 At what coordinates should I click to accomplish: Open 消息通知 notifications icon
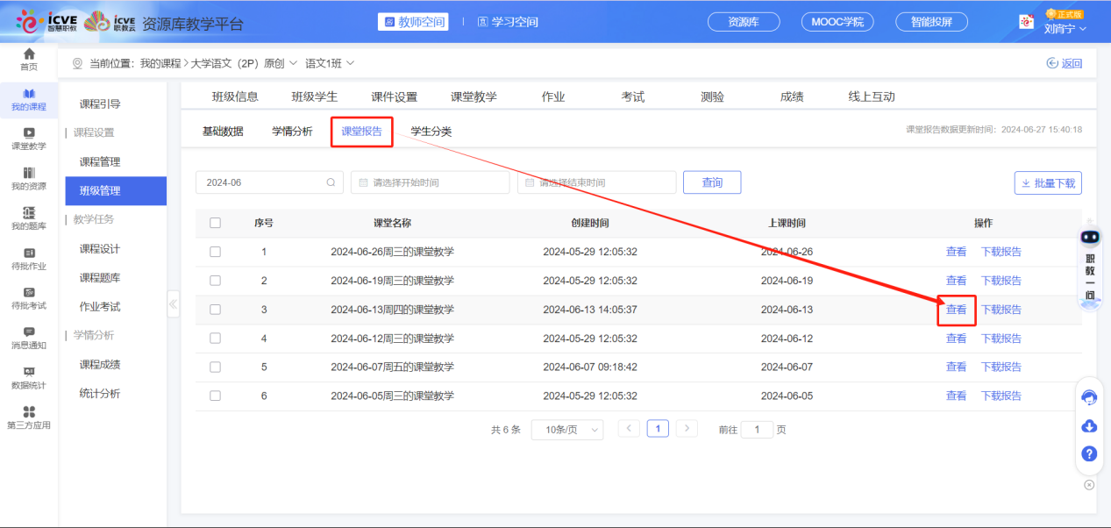(x=29, y=337)
